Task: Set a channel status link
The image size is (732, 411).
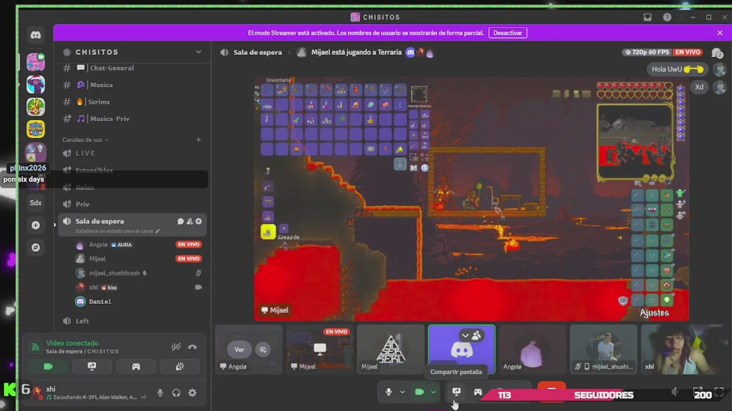Action: click(118, 231)
